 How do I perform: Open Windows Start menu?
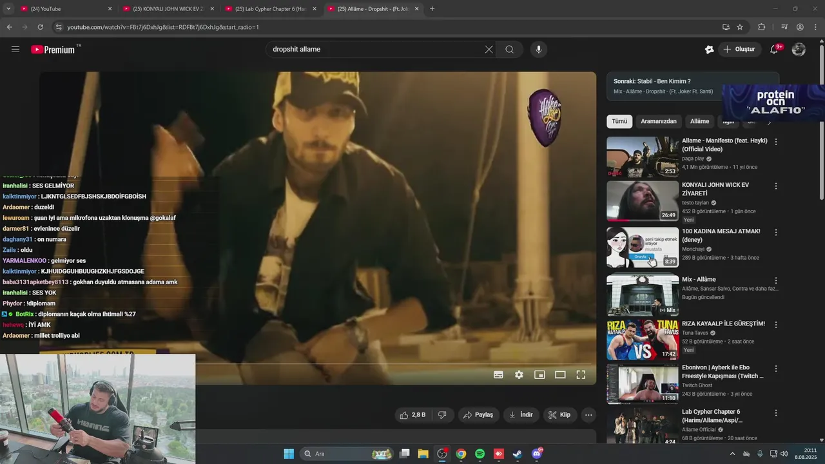[289, 454]
